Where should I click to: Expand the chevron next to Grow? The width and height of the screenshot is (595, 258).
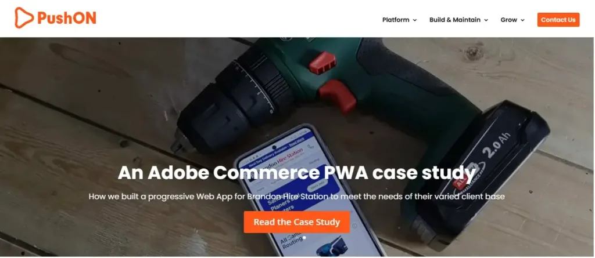tap(522, 20)
